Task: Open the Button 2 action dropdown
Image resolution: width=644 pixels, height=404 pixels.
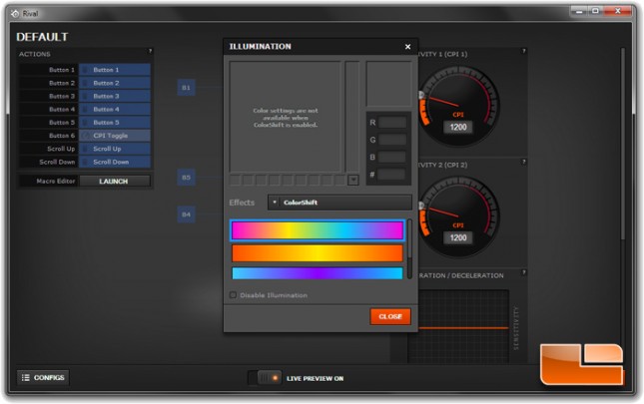Action: [x=115, y=83]
